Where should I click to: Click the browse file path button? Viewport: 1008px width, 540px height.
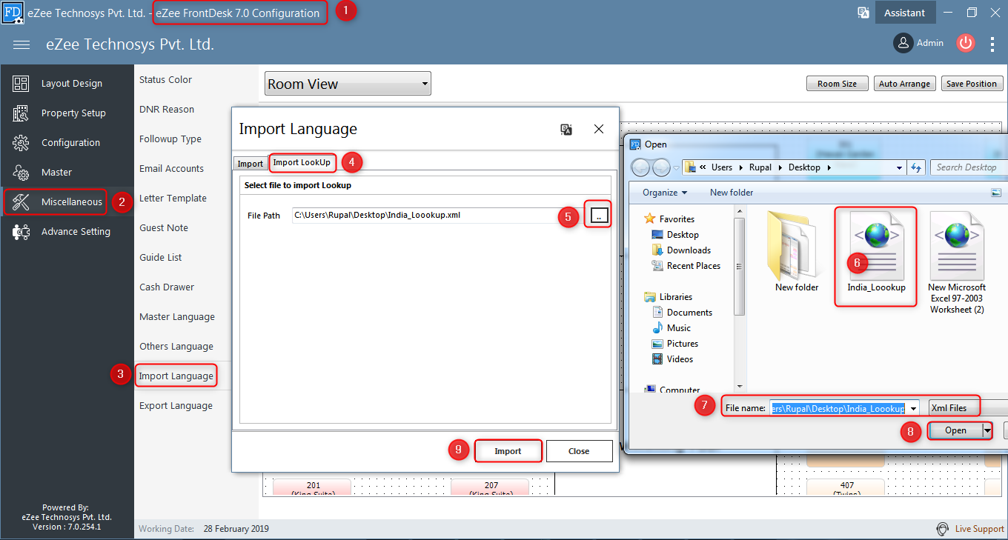[x=600, y=216]
